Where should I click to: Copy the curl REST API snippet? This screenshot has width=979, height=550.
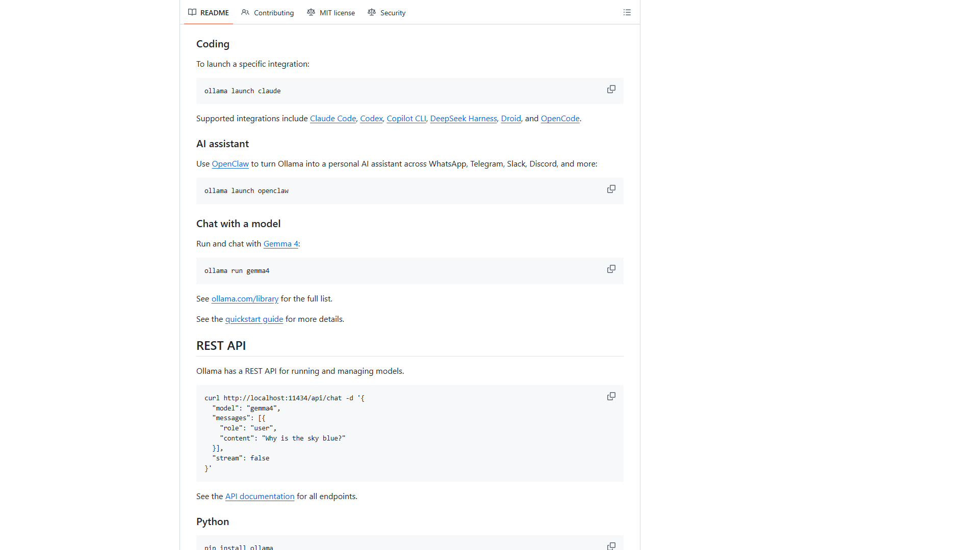[x=611, y=397]
